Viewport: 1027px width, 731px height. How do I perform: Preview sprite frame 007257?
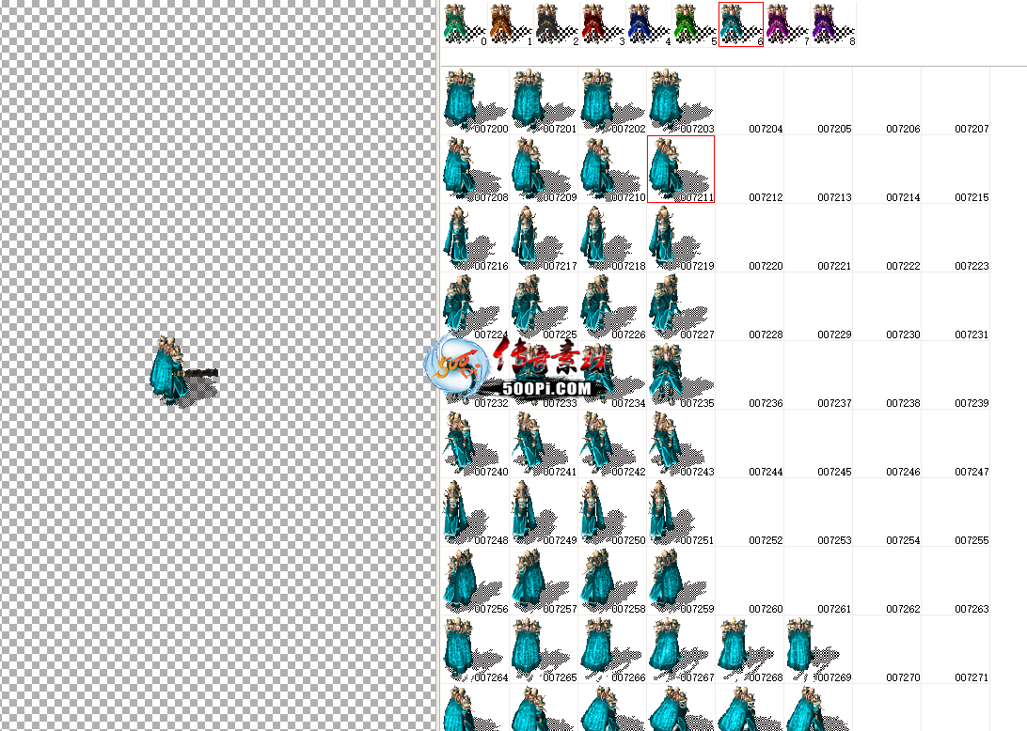[x=544, y=582]
